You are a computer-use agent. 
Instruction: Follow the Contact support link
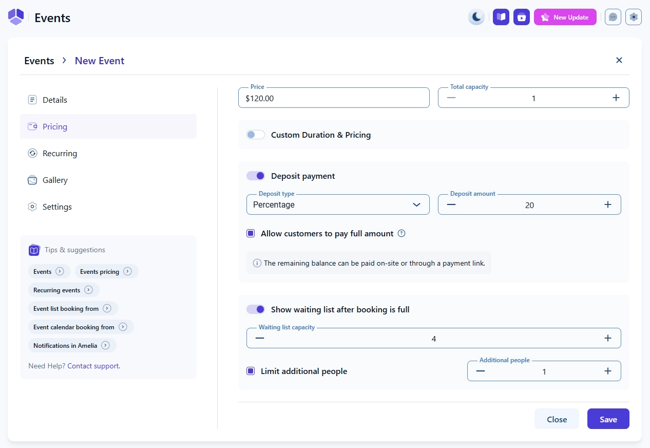pos(93,366)
